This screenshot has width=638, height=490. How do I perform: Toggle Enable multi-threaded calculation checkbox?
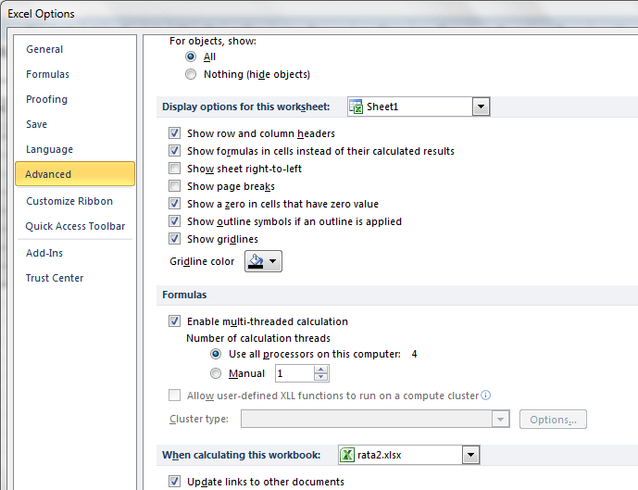click(175, 321)
